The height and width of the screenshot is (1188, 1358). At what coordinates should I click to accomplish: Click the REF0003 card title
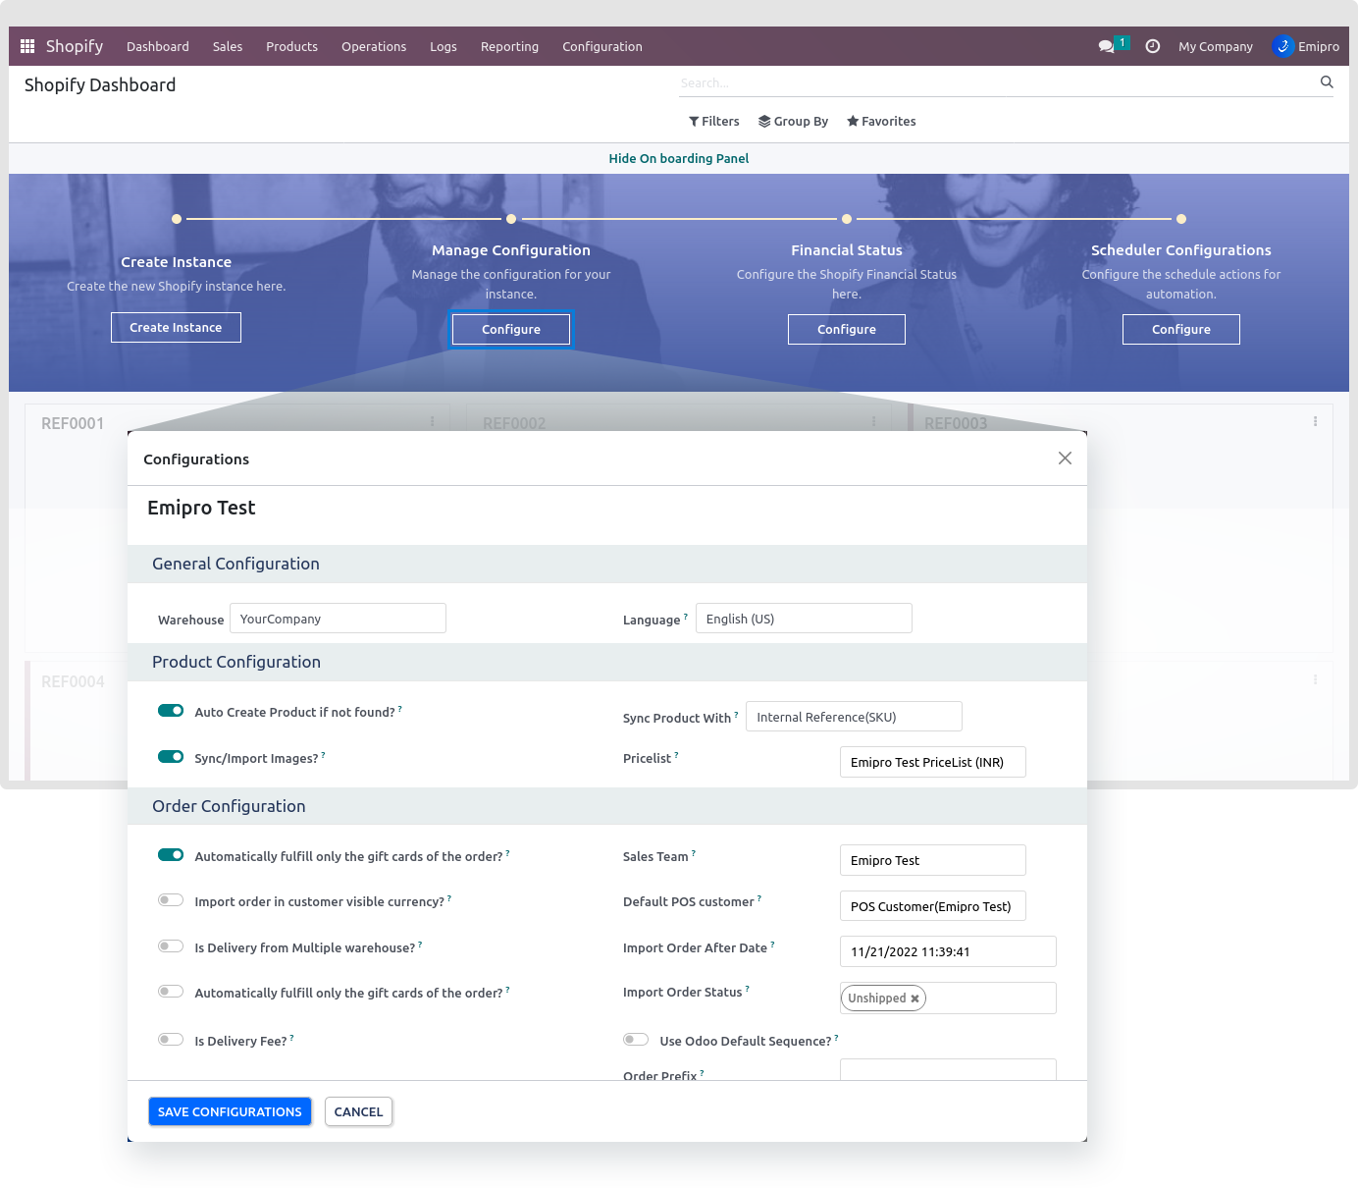[956, 423]
